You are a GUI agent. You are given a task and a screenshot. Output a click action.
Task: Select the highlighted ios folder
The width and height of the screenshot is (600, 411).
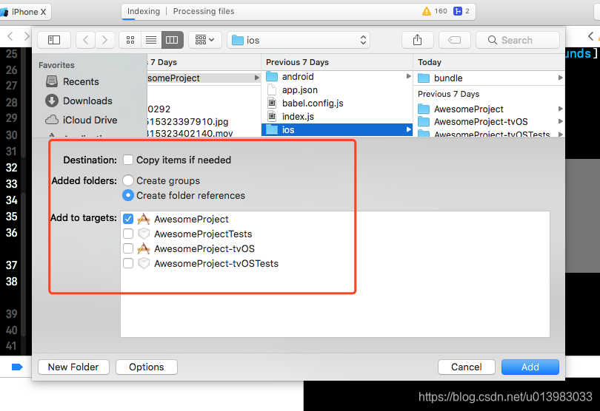coord(337,130)
